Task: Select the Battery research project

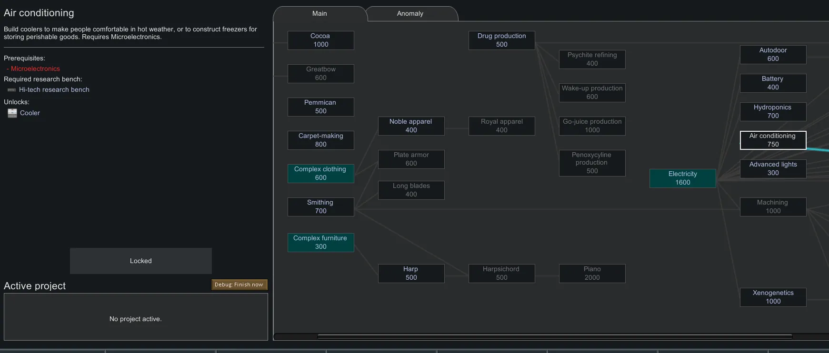Action: click(773, 83)
